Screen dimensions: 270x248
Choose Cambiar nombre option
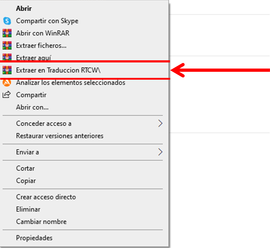coord(41,222)
